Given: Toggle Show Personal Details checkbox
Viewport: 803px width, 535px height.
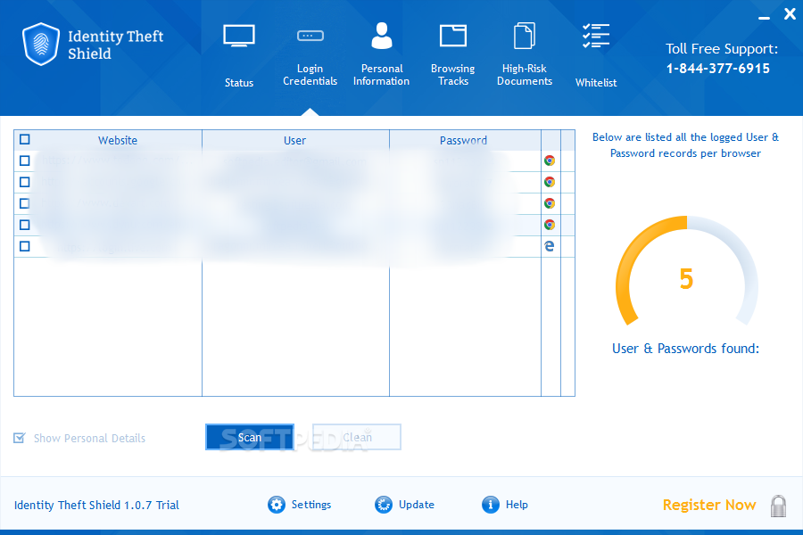Looking at the screenshot, I should (x=20, y=438).
